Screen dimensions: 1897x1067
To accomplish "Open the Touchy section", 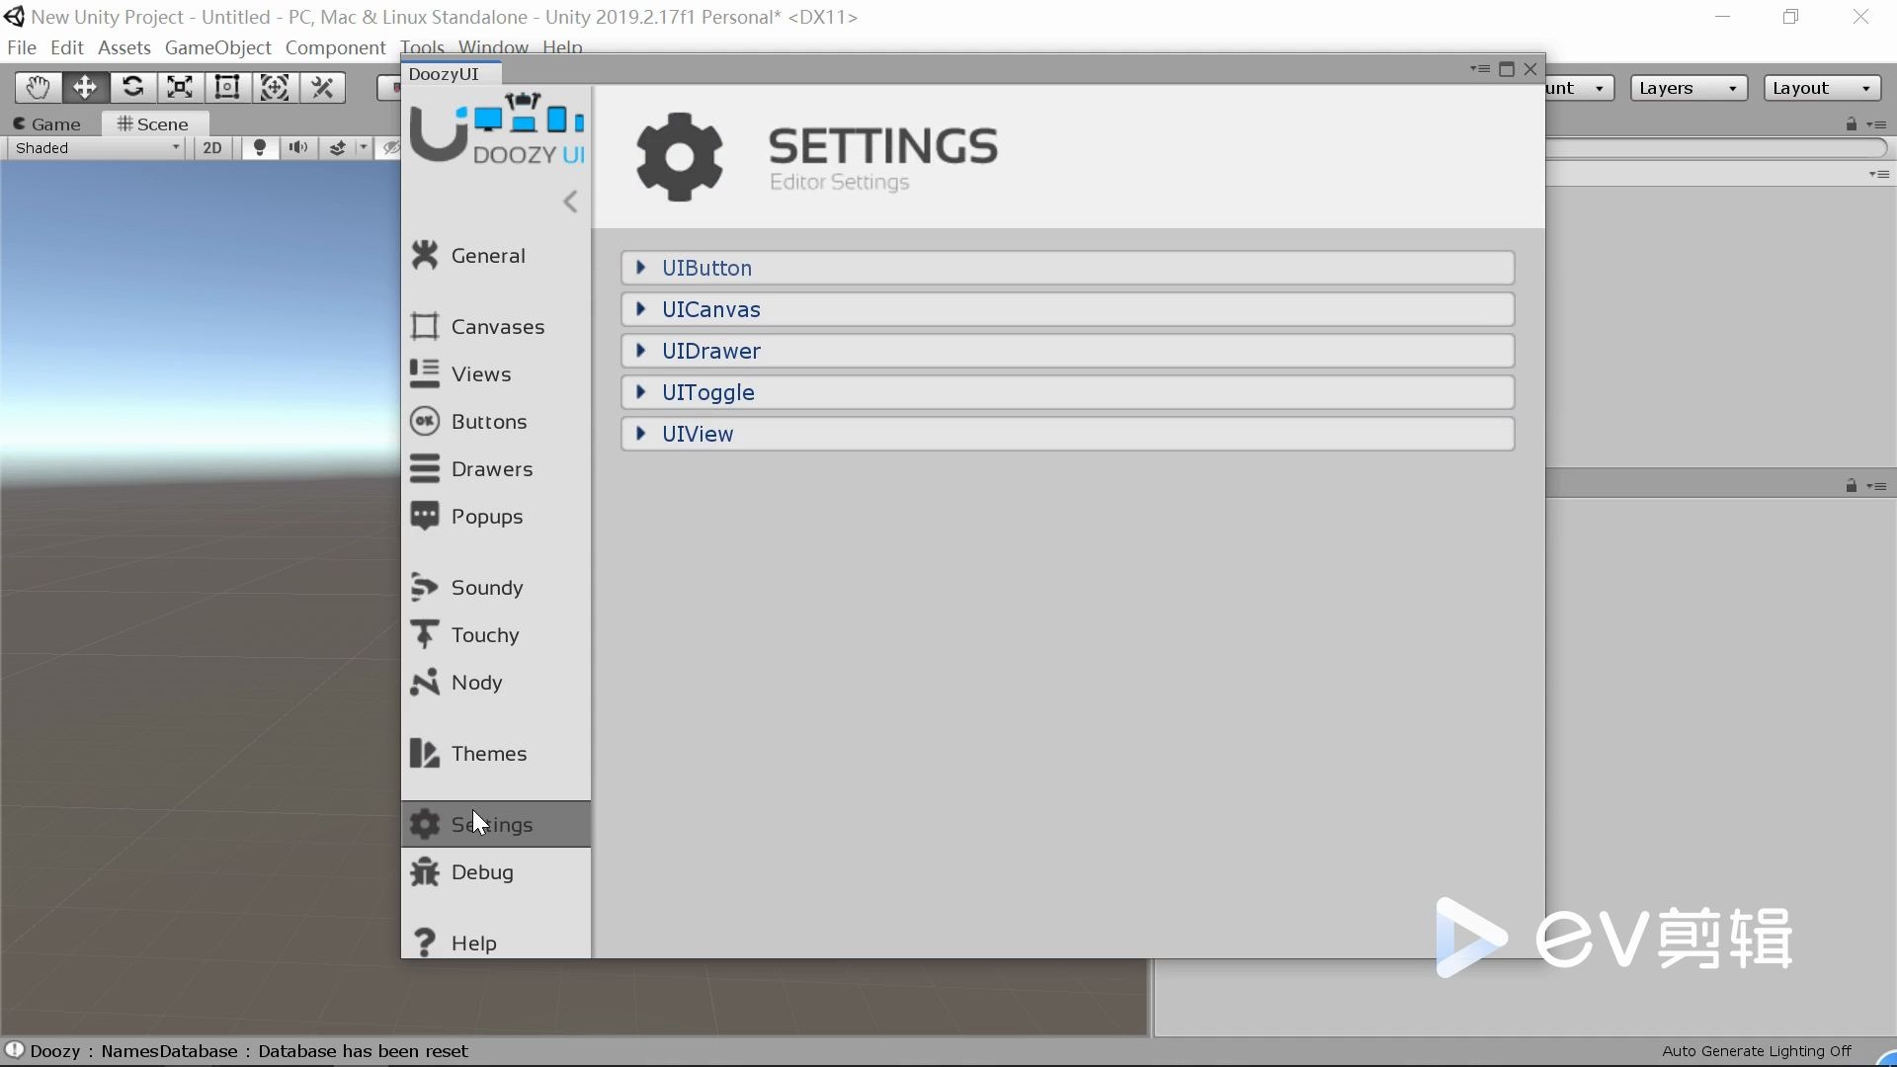I will [496, 635].
